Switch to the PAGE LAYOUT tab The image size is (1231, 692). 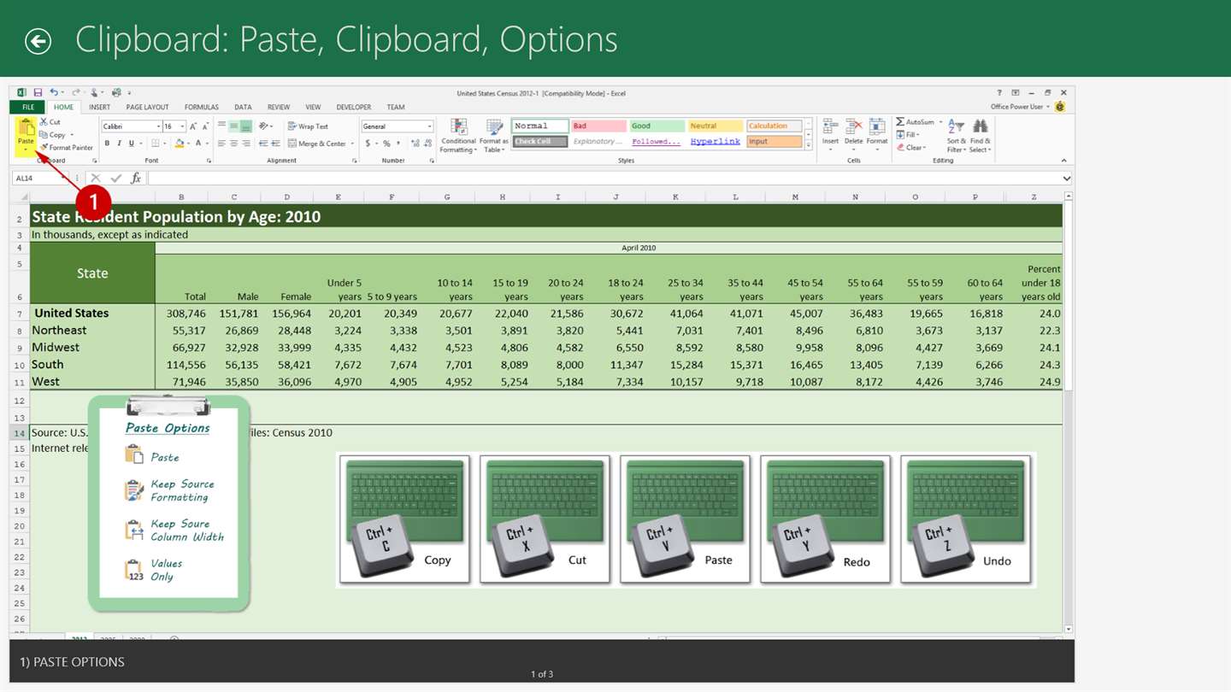tap(147, 108)
